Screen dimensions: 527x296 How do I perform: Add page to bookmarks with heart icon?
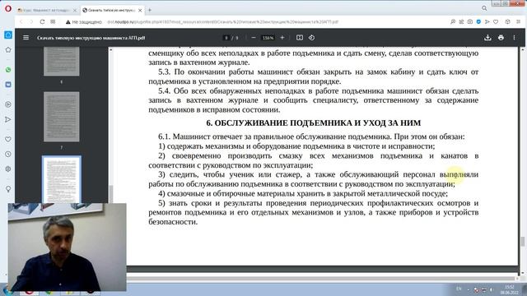tap(496, 22)
